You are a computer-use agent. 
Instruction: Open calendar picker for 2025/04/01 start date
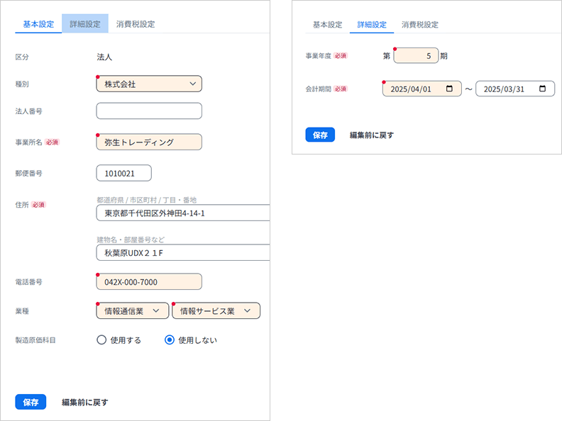(449, 89)
